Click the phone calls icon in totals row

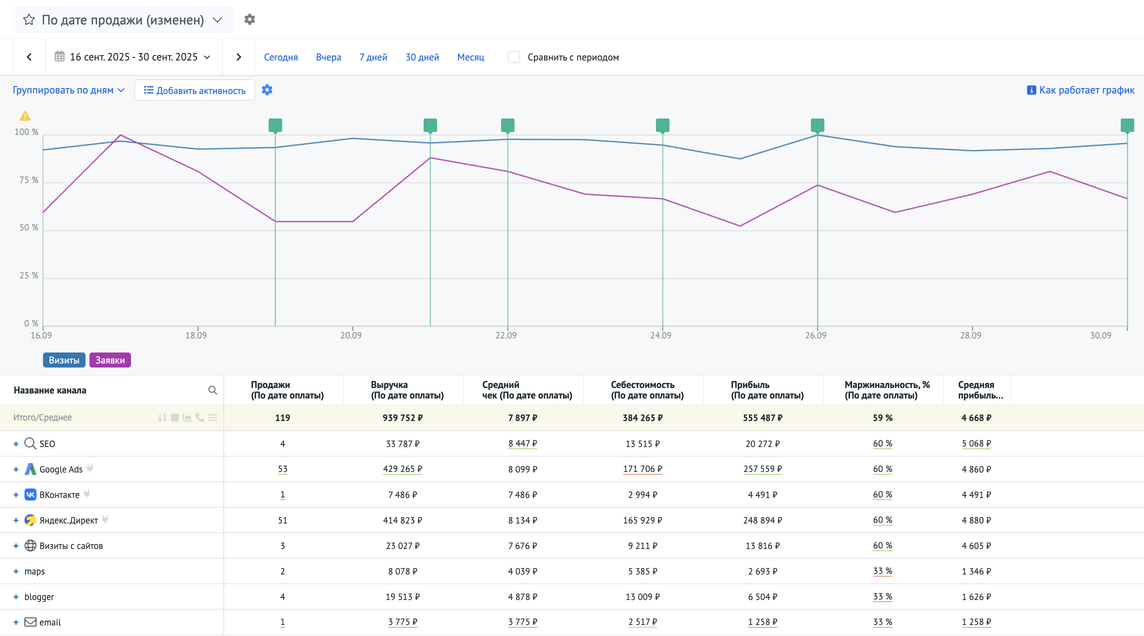(x=200, y=417)
